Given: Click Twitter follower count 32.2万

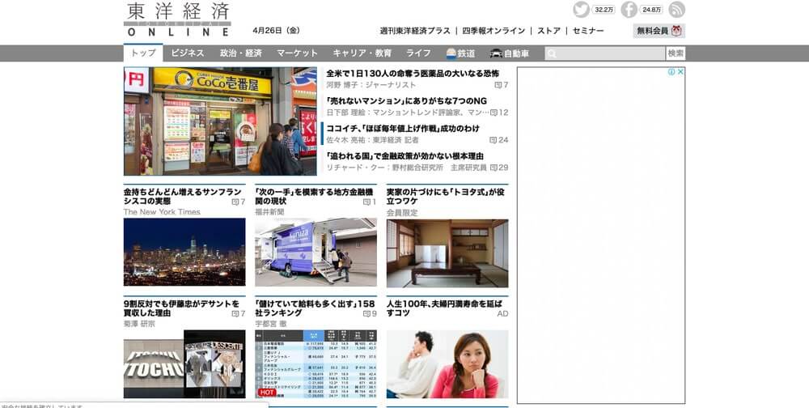Looking at the screenshot, I should [x=604, y=10].
